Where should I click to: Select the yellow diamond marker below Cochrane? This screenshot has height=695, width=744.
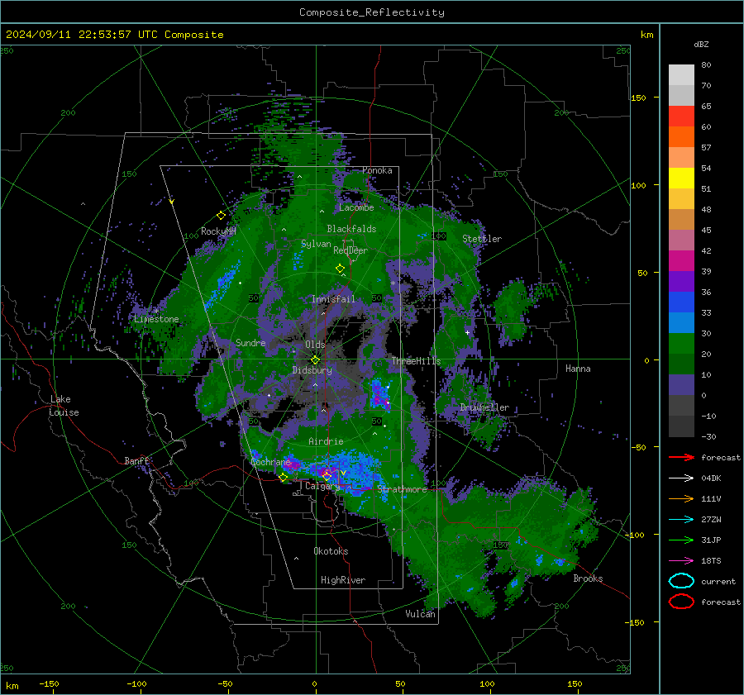pyautogui.click(x=284, y=478)
